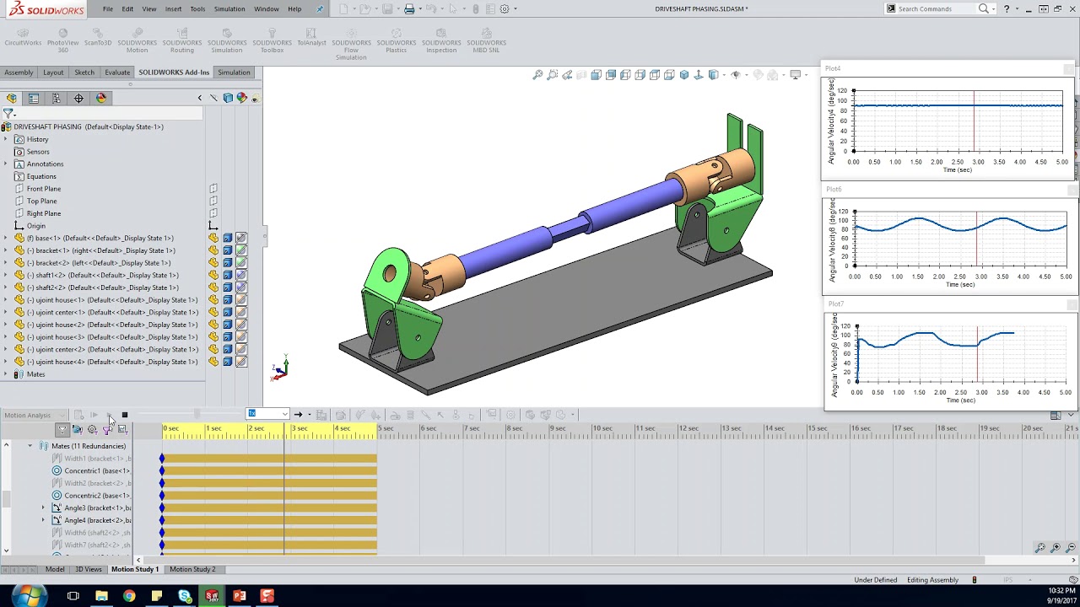
Task: Click the Zoom to Area icon
Action: tap(553, 75)
